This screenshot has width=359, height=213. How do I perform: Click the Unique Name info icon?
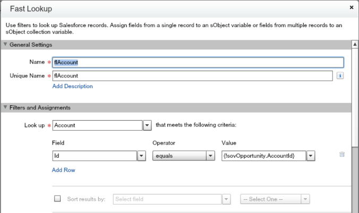(x=340, y=75)
